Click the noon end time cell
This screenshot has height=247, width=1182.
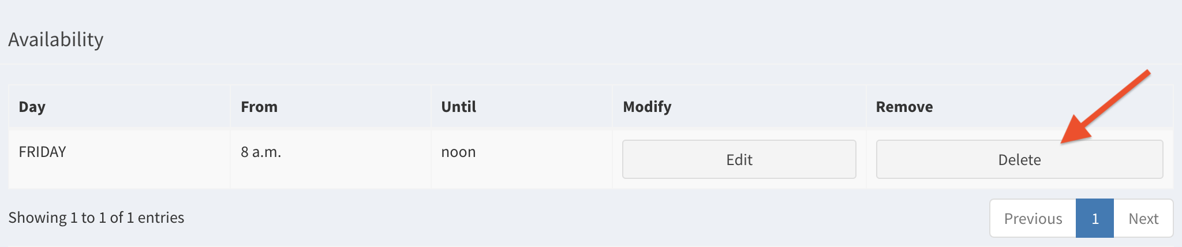tap(458, 152)
